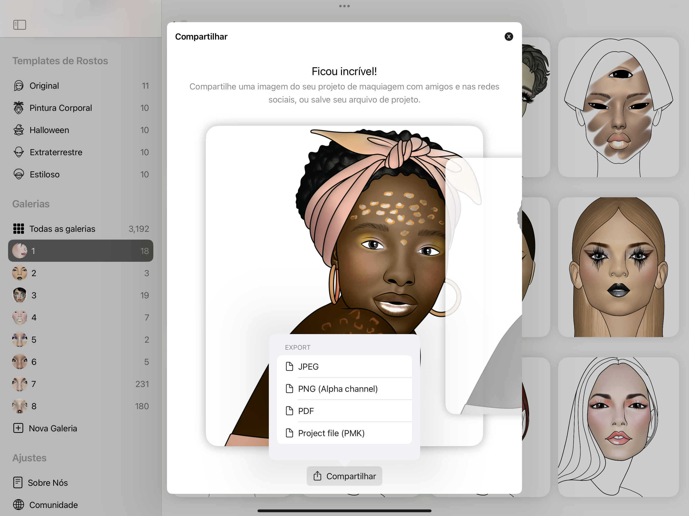Viewport: 689px width, 516px height.
Task: Click the Original face icon
Action: pos(19,86)
